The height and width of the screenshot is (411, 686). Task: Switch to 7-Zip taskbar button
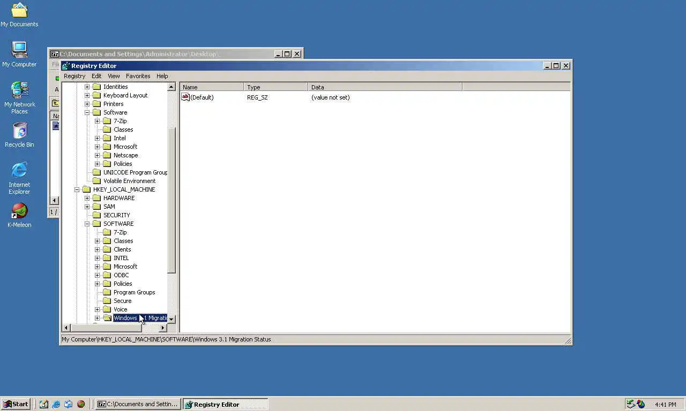coord(138,405)
